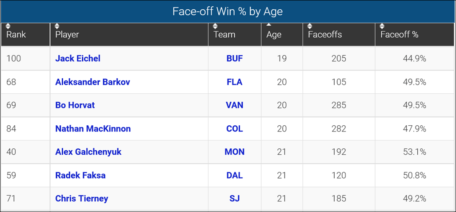Open Chris Tierney player link
Image resolution: width=456 pixels, height=212 pixels.
[x=81, y=199]
